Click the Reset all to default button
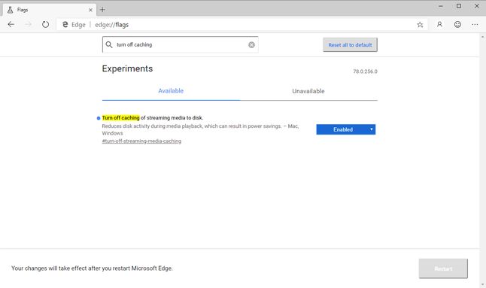 point(351,45)
